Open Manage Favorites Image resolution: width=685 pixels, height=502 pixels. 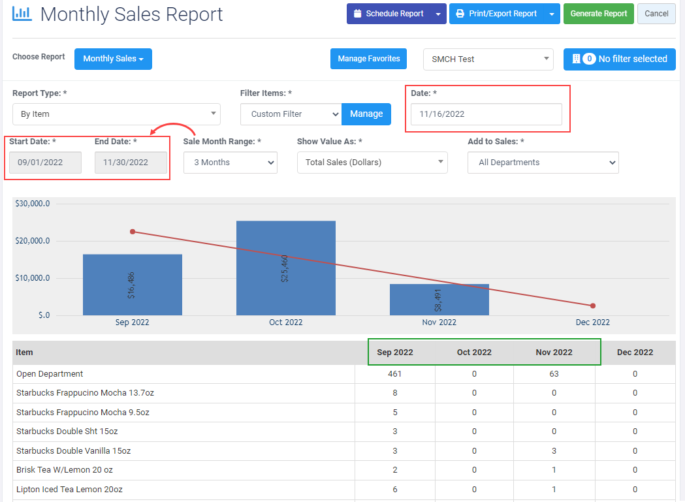click(369, 59)
